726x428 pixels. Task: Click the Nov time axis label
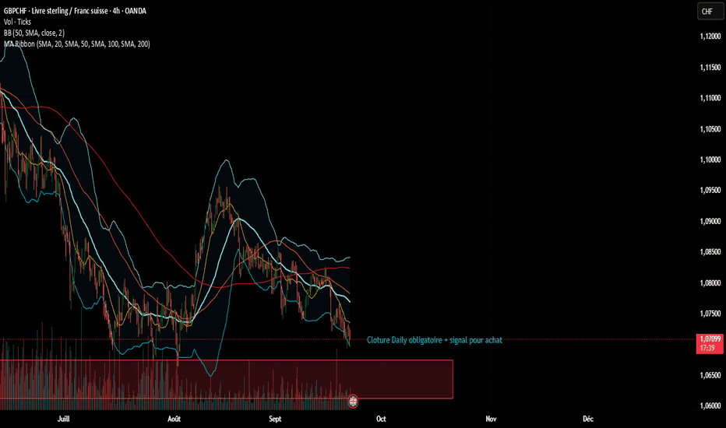tap(491, 419)
